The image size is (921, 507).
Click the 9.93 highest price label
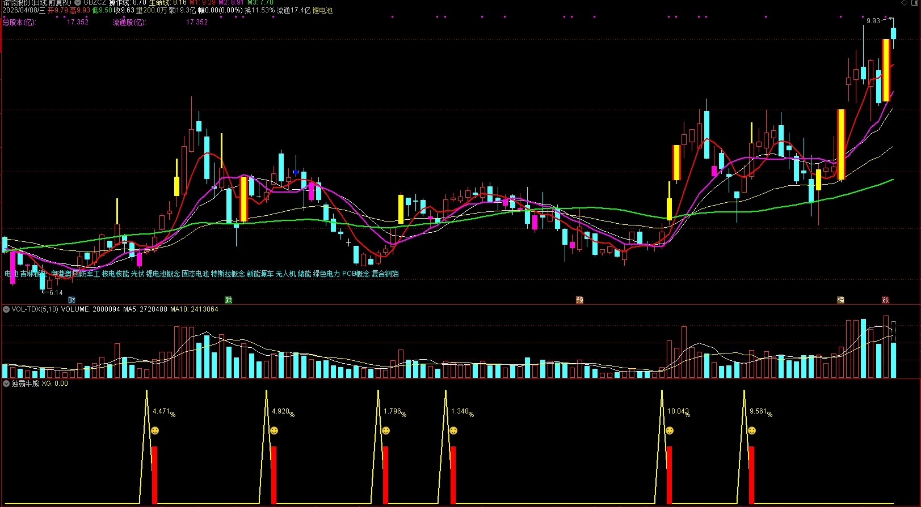pos(873,21)
